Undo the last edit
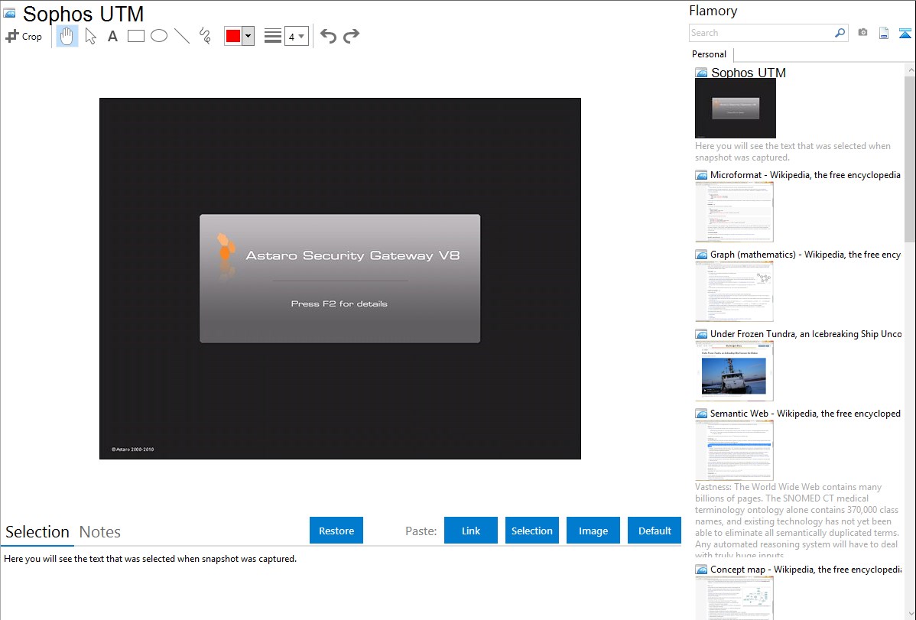 coord(328,36)
